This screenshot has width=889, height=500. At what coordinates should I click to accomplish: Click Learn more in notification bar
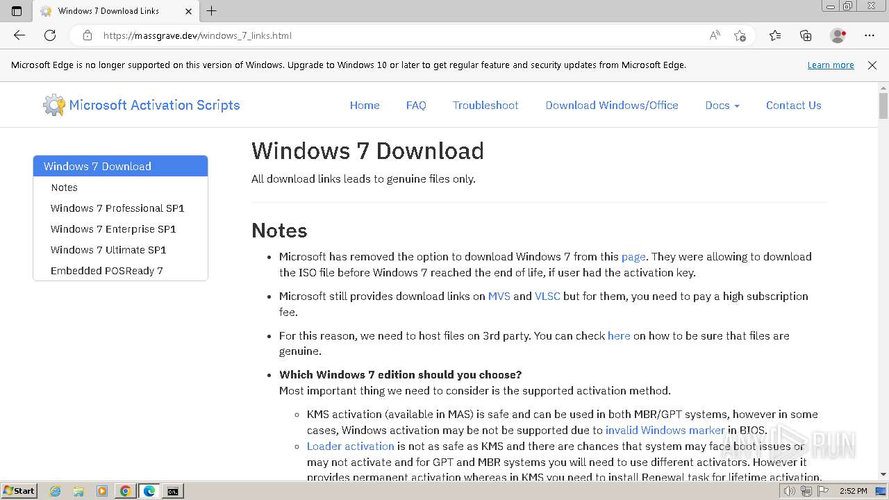(831, 65)
